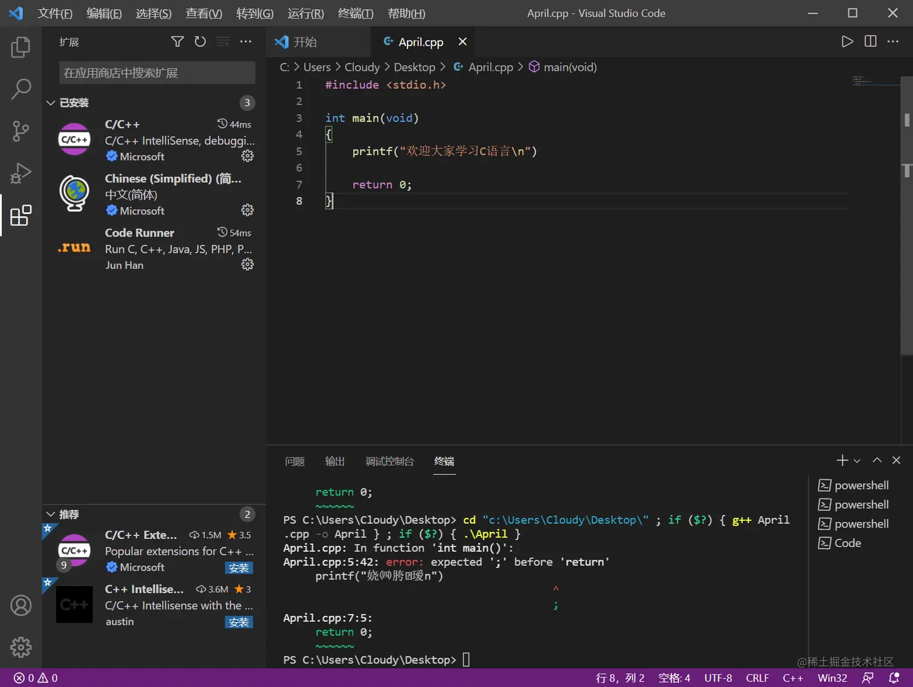Open Source Control view
This screenshot has height=687, width=913.
click(21, 131)
